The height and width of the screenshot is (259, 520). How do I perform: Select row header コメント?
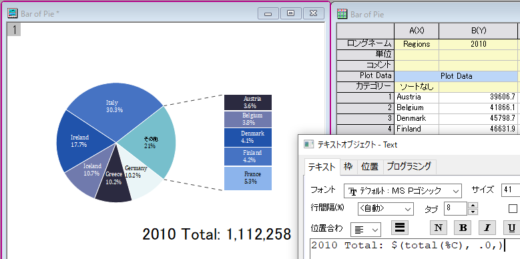pyautogui.click(x=365, y=65)
